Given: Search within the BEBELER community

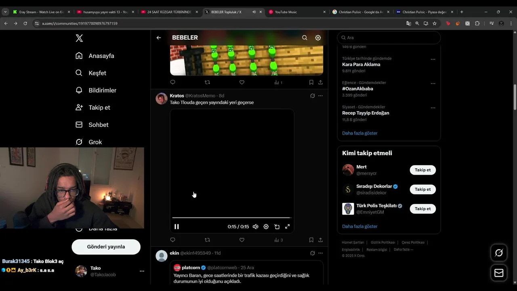Looking at the screenshot, I should point(305,38).
